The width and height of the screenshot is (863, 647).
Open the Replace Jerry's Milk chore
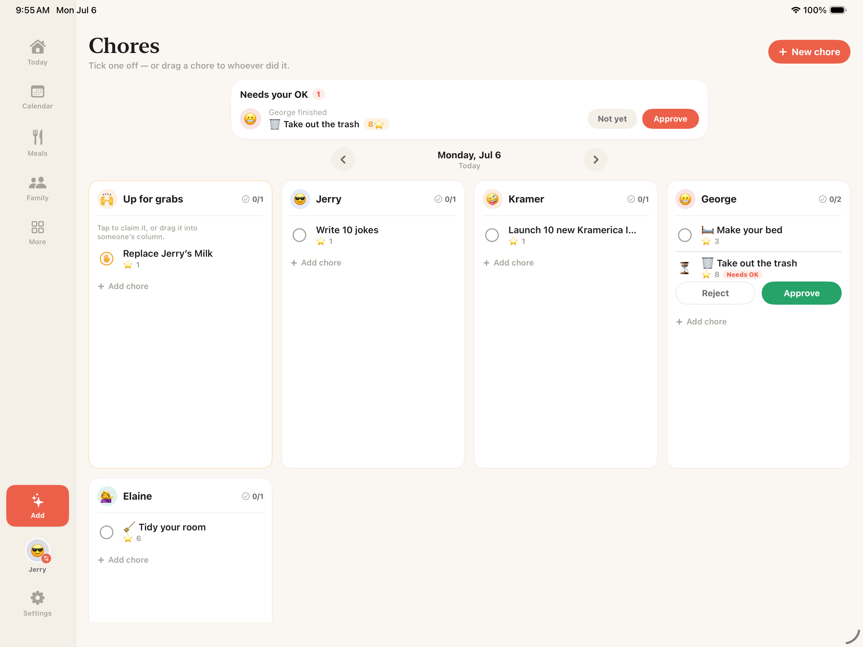(168, 254)
